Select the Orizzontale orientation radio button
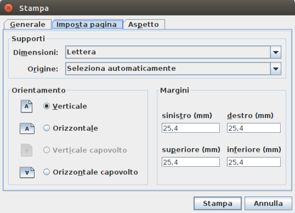Screen dimensions: 295x213 pyautogui.click(x=47, y=128)
